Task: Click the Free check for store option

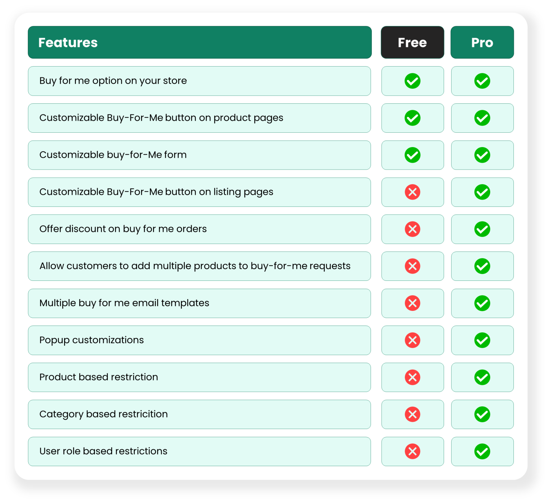Action: tap(412, 81)
